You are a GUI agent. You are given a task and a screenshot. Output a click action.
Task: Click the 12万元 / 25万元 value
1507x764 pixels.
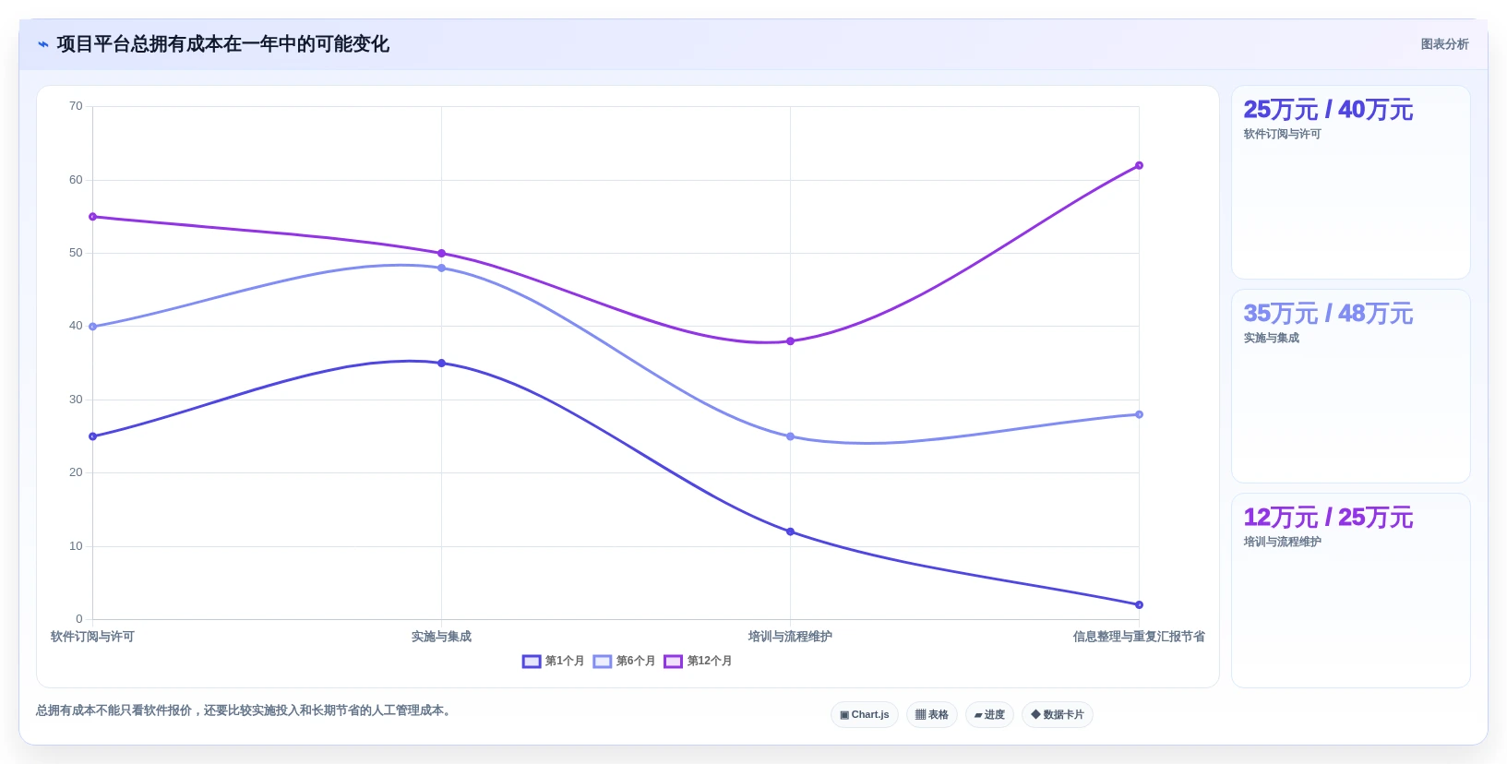tap(1328, 518)
